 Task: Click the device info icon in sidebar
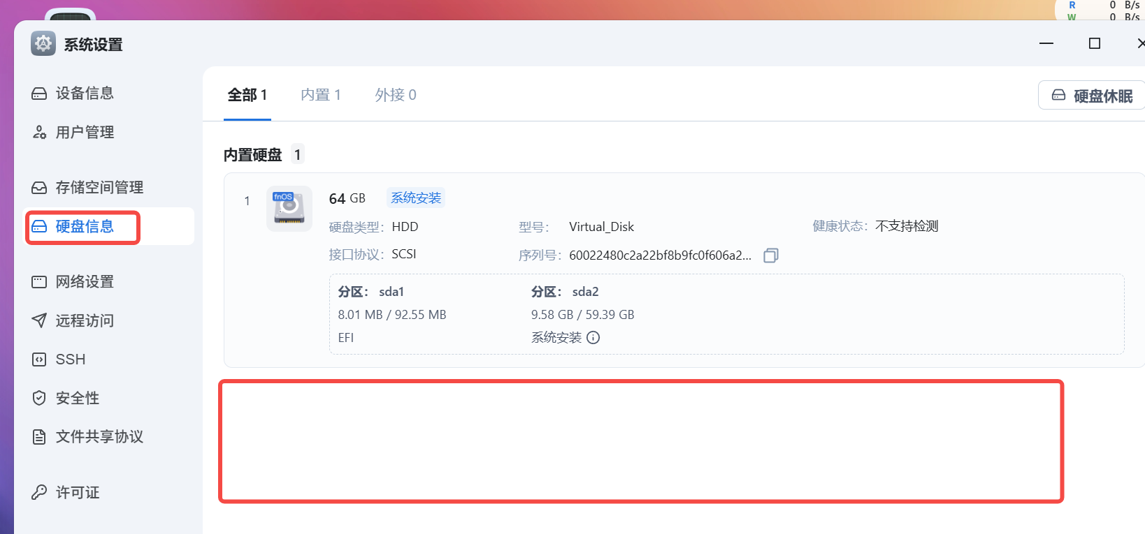(x=39, y=94)
